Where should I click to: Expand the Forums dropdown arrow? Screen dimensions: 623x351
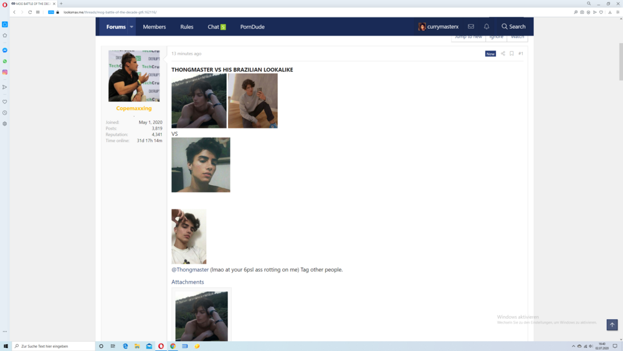pos(131,27)
